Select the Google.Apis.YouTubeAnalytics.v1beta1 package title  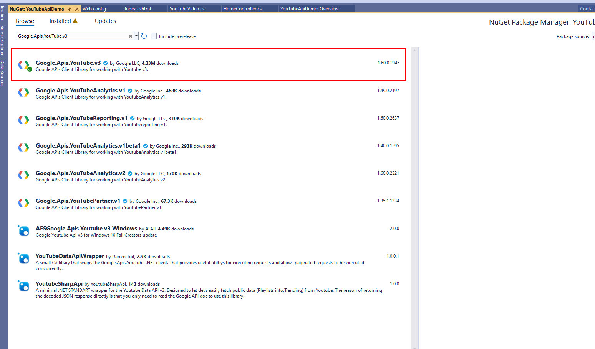point(88,146)
